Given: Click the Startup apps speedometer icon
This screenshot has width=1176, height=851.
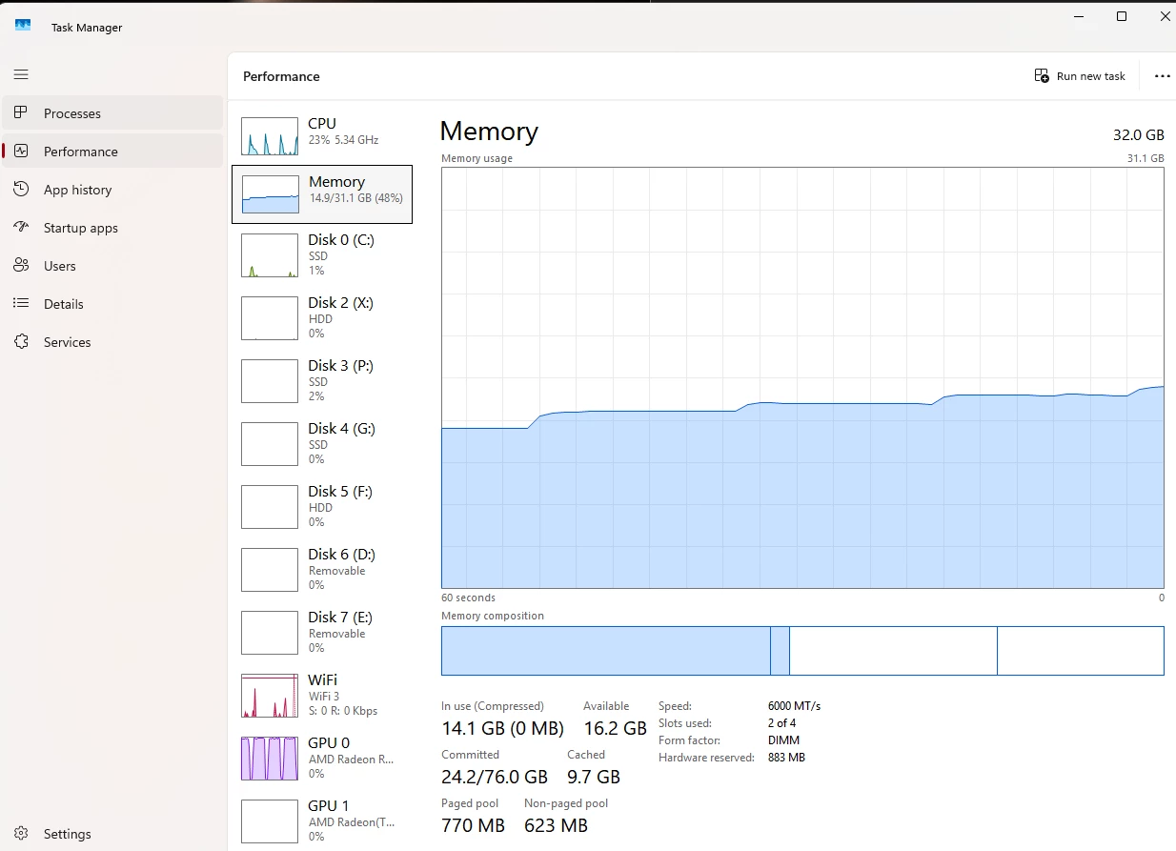Looking at the screenshot, I should (x=21, y=227).
